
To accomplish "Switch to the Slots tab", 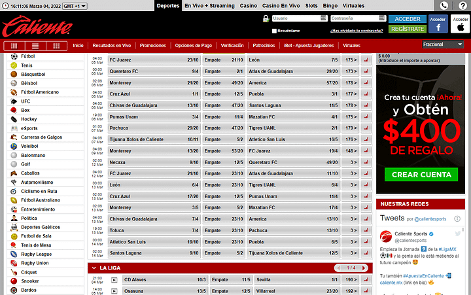I will click(x=311, y=6).
